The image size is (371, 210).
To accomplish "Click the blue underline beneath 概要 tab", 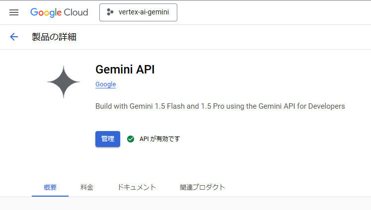I will click(50, 196).
